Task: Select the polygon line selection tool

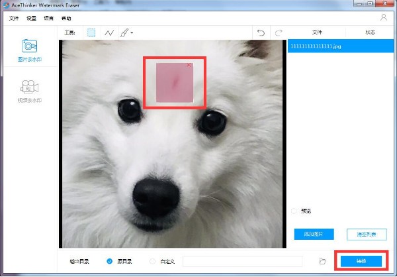Action: point(109,32)
